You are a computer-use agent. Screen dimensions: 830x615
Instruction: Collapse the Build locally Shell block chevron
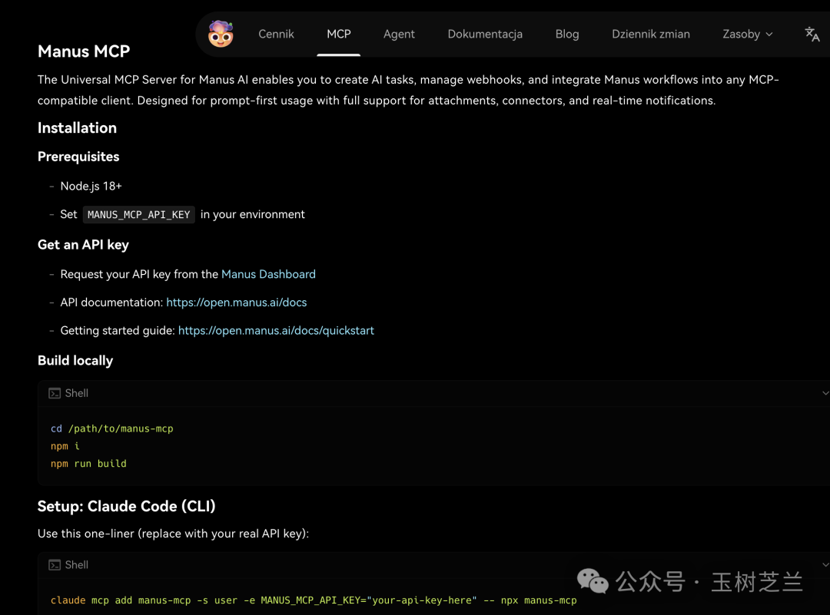[x=825, y=393]
